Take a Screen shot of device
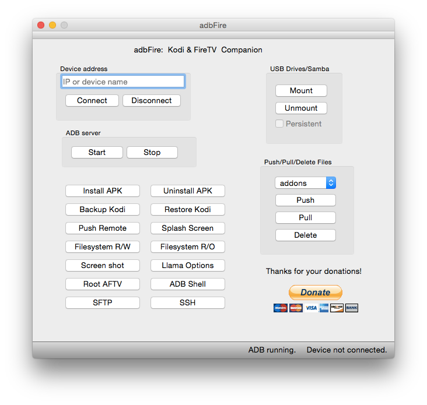427x405 pixels. [x=103, y=265]
